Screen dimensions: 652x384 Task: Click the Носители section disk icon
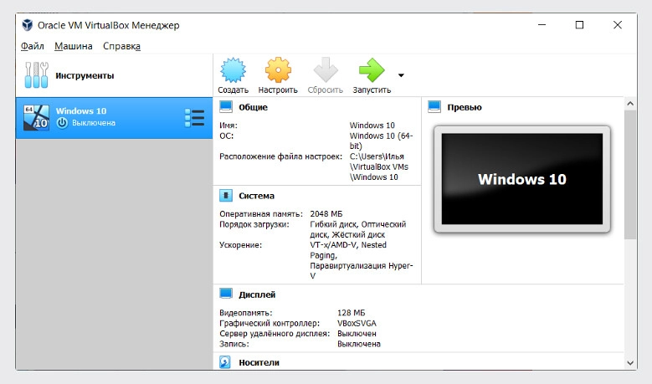point(225,362)
